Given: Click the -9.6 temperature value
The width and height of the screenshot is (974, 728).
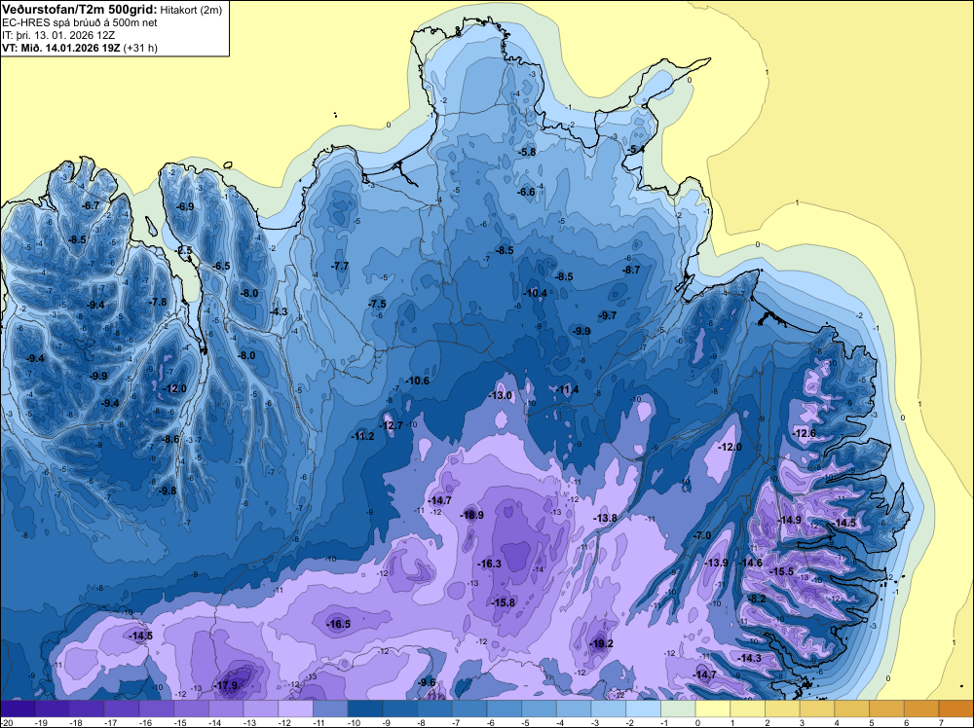Looking at the screenshot, I should tap(428, 682).
